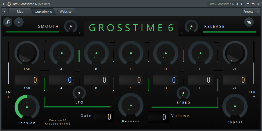Click the E number field

tap(200, 80)
